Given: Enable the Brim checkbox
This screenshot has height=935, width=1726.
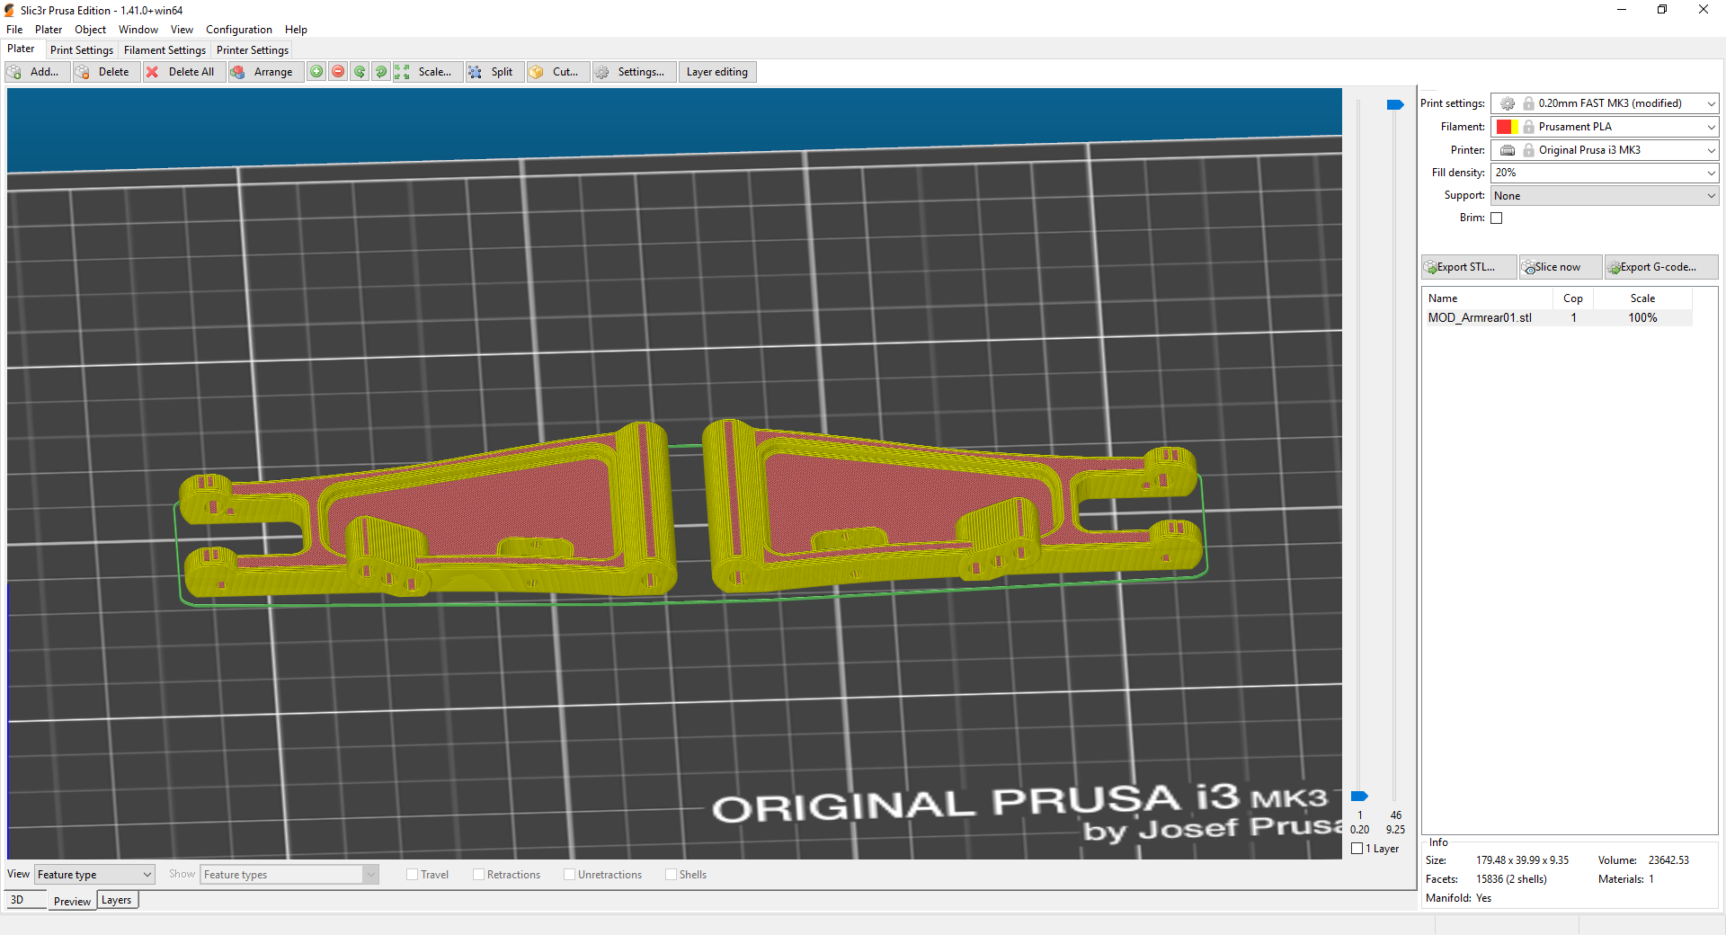Looking at the screenshot, I should click(1497, 218).
